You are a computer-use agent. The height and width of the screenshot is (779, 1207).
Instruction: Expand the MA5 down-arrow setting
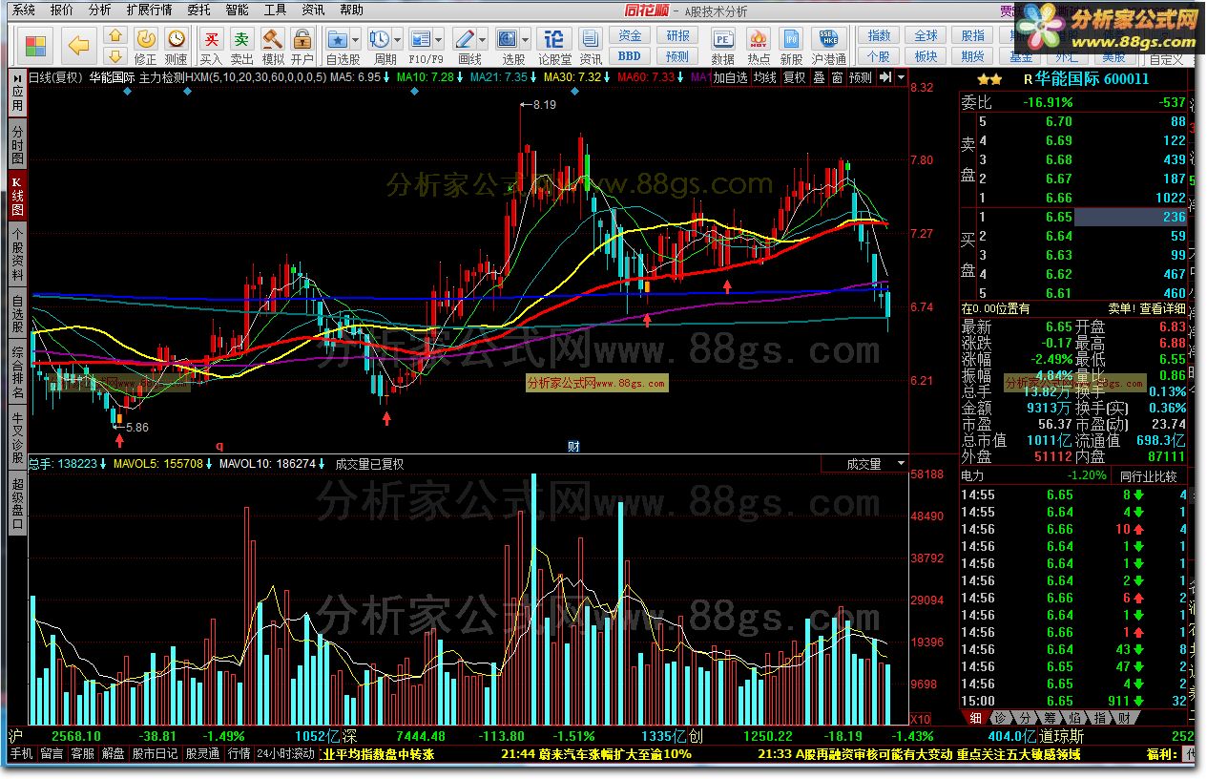click(x=387, y=78)
